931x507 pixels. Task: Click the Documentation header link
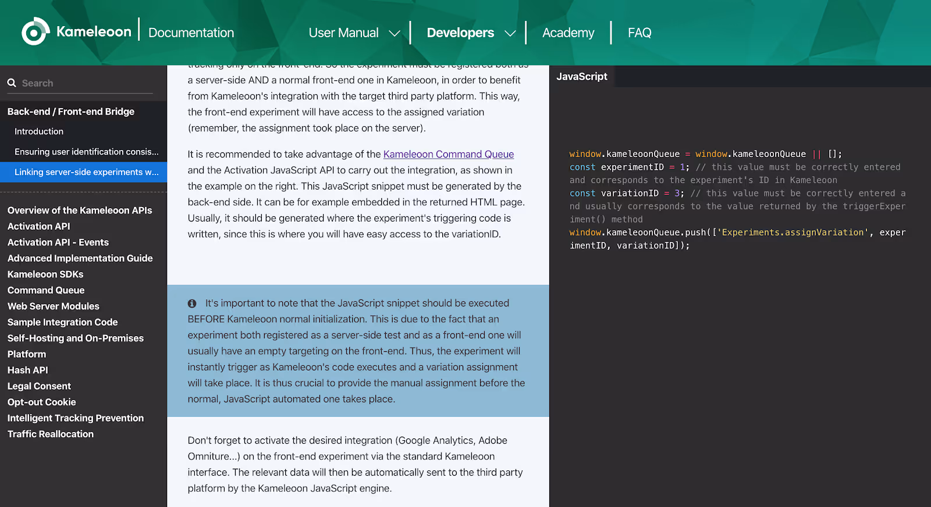pos(191,33)
